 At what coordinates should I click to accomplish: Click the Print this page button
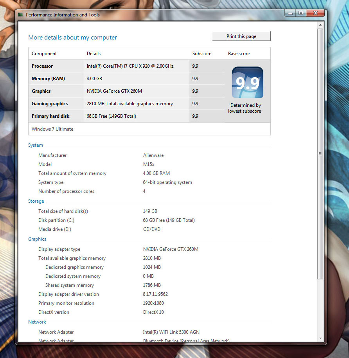pyautogui.click(x=241, y=36)
